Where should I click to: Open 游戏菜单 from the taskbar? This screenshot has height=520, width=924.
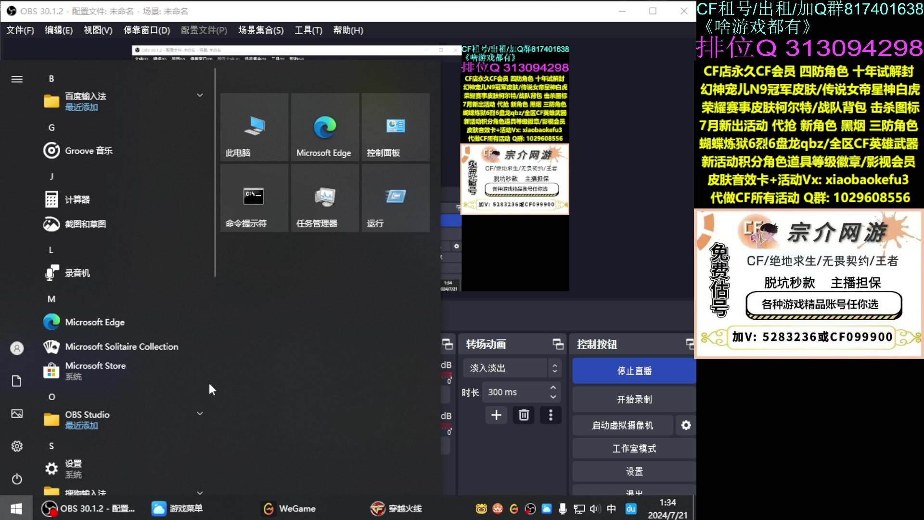tap(177, 508)
